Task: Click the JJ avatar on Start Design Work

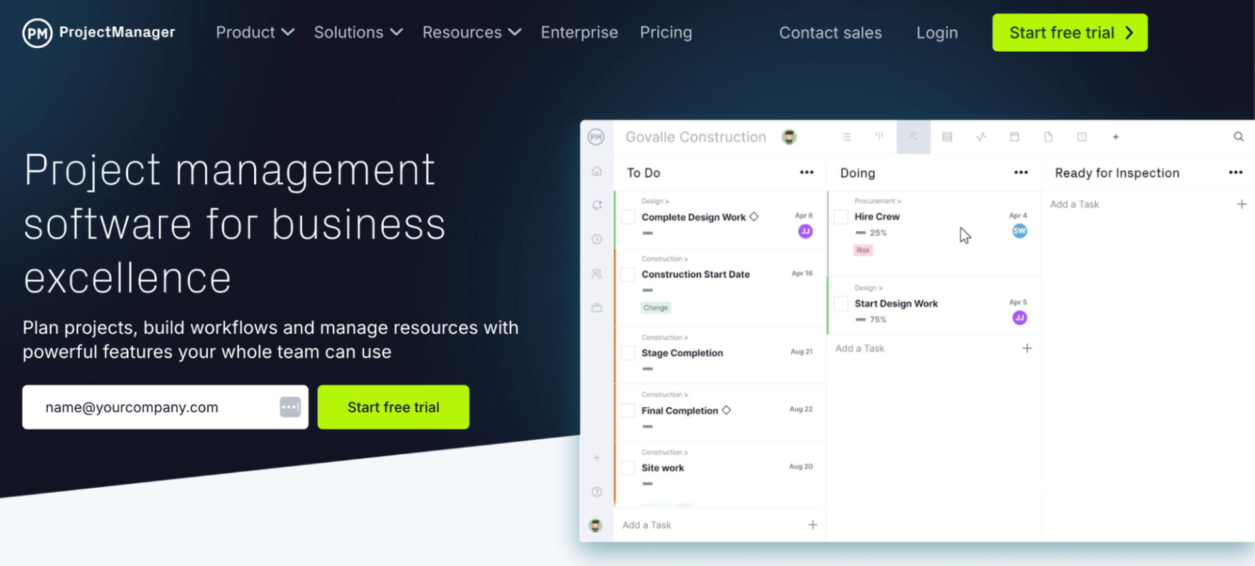Action: tap(1020, 318)
